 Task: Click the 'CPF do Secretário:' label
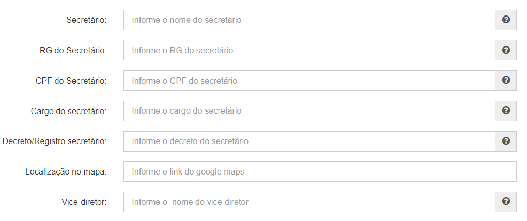coord(71,81)
